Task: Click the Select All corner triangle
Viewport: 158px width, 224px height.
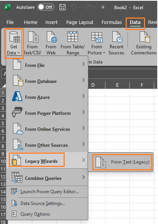Action: point(4,86)
